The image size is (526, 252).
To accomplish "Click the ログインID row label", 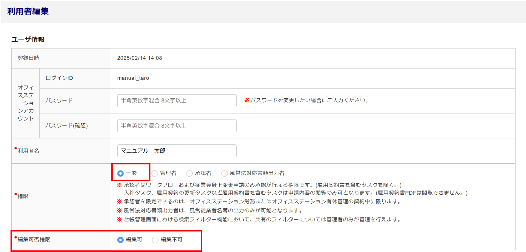I will (59, 78).
